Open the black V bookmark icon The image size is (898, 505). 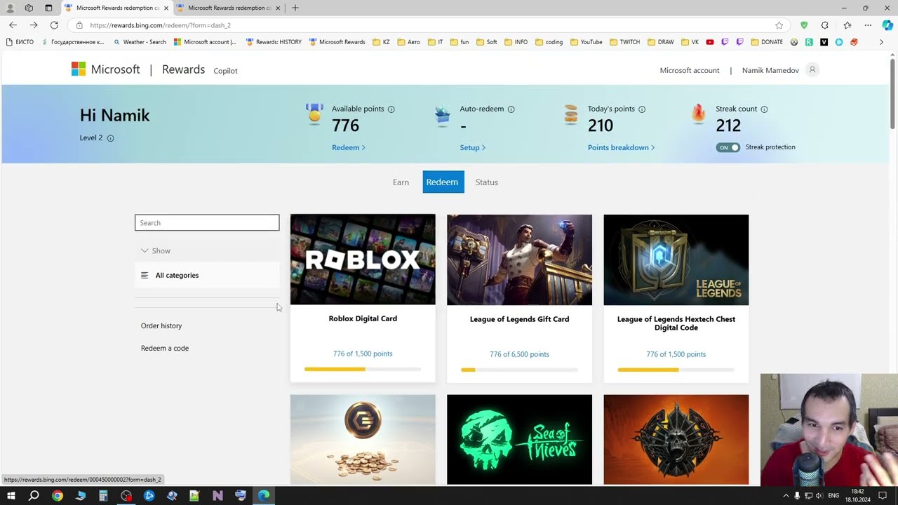point(824,42)
